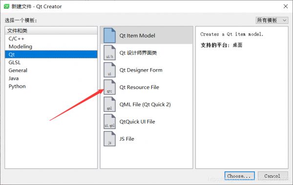Viewport: 293px width, 185px height.
Task: Click the qrc Qt Resource File icon
Action: coord(109,87)
